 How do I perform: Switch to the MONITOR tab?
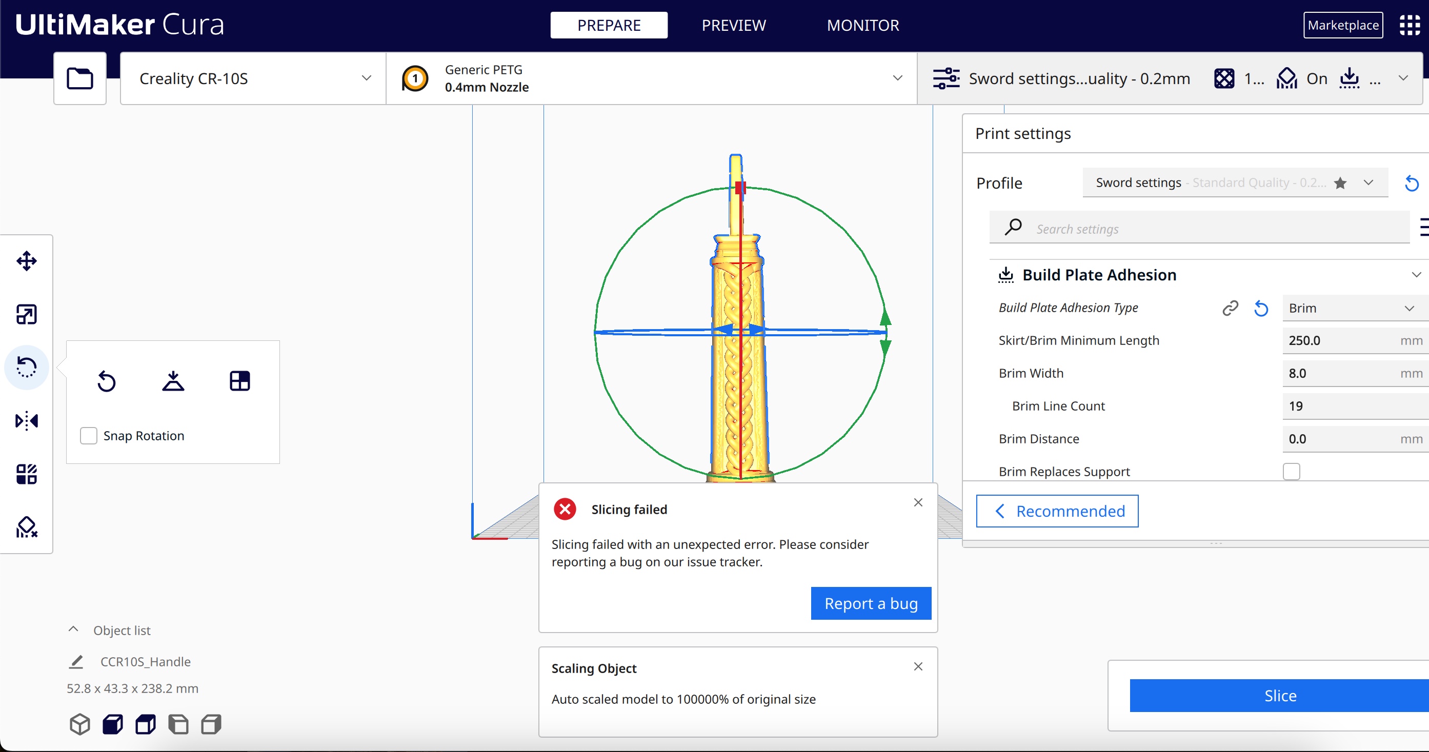click(x=862, y=25)
